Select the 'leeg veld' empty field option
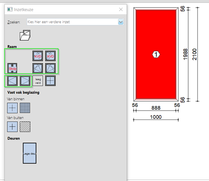This screenshot has height=181, width=209. point(38,81)
